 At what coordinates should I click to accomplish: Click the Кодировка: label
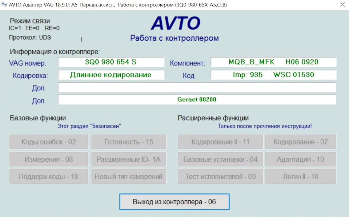30,76
